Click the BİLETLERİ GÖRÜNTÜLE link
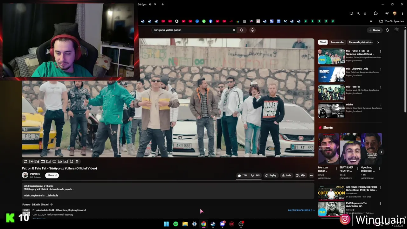The image size is (407, 229). [301, 210]
